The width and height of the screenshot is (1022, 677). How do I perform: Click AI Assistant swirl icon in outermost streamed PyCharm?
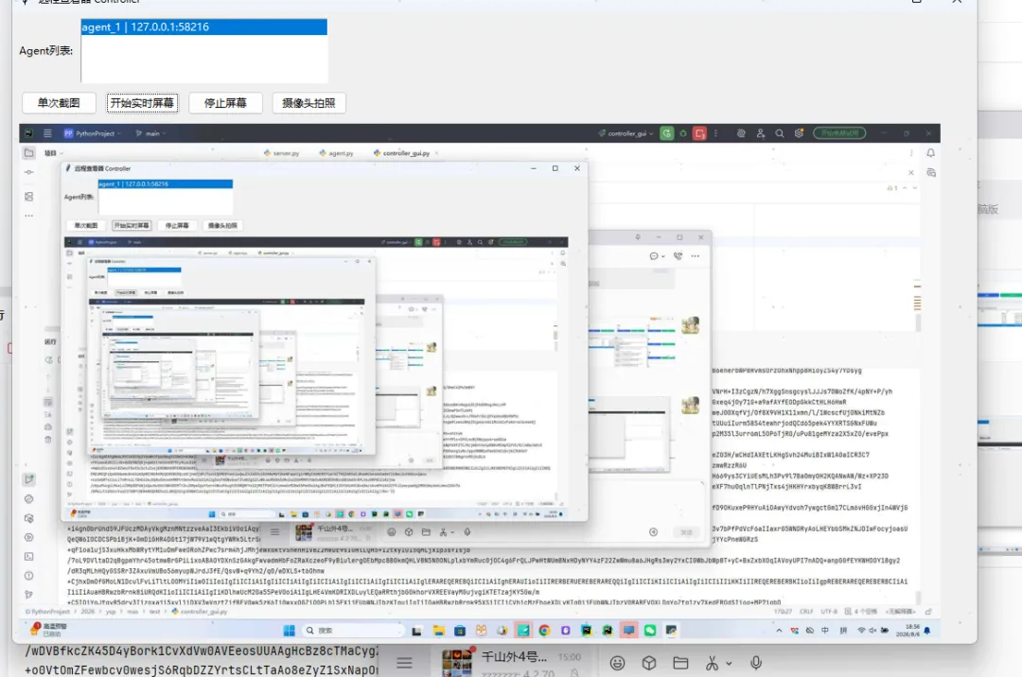(x=741, y=133)
